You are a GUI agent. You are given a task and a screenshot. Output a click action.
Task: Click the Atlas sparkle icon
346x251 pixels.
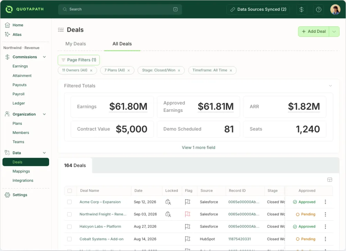click(7, 34)
